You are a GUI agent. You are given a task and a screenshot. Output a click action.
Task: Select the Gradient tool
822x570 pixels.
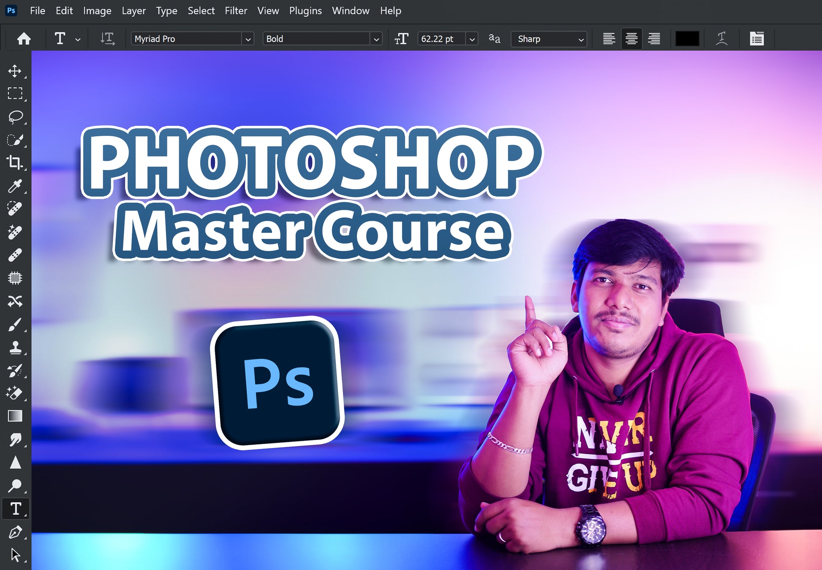15,416
